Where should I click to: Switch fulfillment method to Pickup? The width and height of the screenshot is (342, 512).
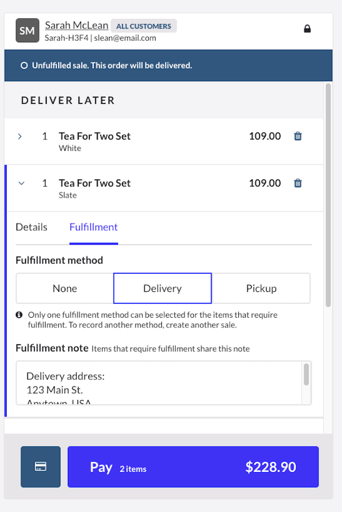261,289
